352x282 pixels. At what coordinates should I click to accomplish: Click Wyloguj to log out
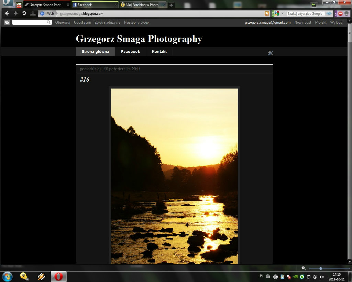pos(337,22)
